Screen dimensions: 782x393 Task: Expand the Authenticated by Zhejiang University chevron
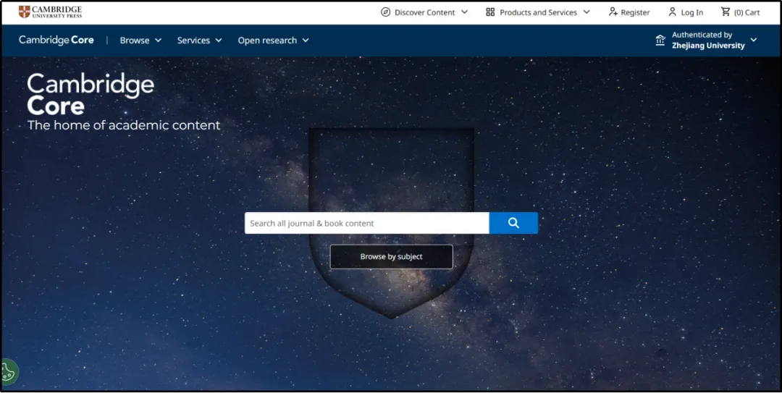coord(754,40)
